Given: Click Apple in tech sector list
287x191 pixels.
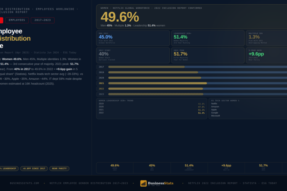Looking at the screenshot, I should point(214,110).
